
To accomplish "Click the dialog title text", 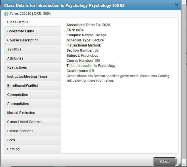I will (64, 5).
